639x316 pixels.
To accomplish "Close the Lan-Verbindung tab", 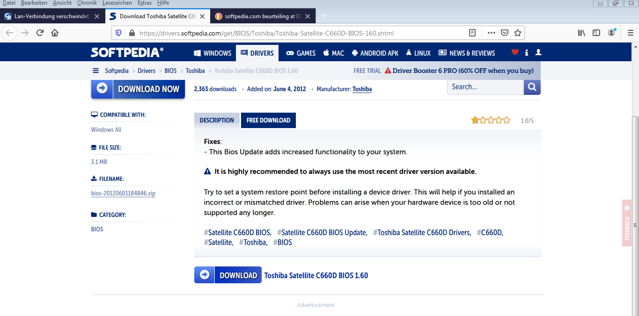I will [97, 16].
